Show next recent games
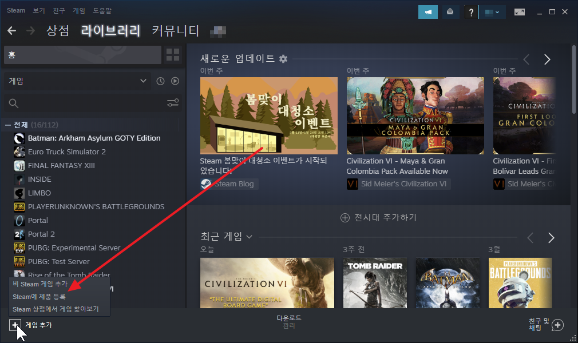 point(551,238)
